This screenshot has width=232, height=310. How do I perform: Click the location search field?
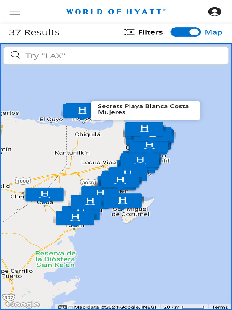tap(116, 56)
